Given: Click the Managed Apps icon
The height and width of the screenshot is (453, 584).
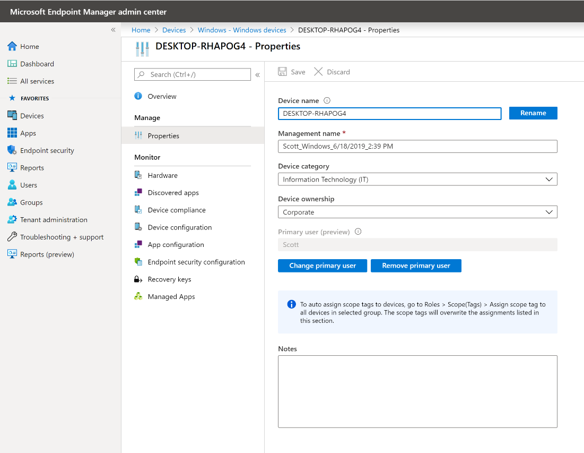Looking at the screenshot, I should pos(138,296).
